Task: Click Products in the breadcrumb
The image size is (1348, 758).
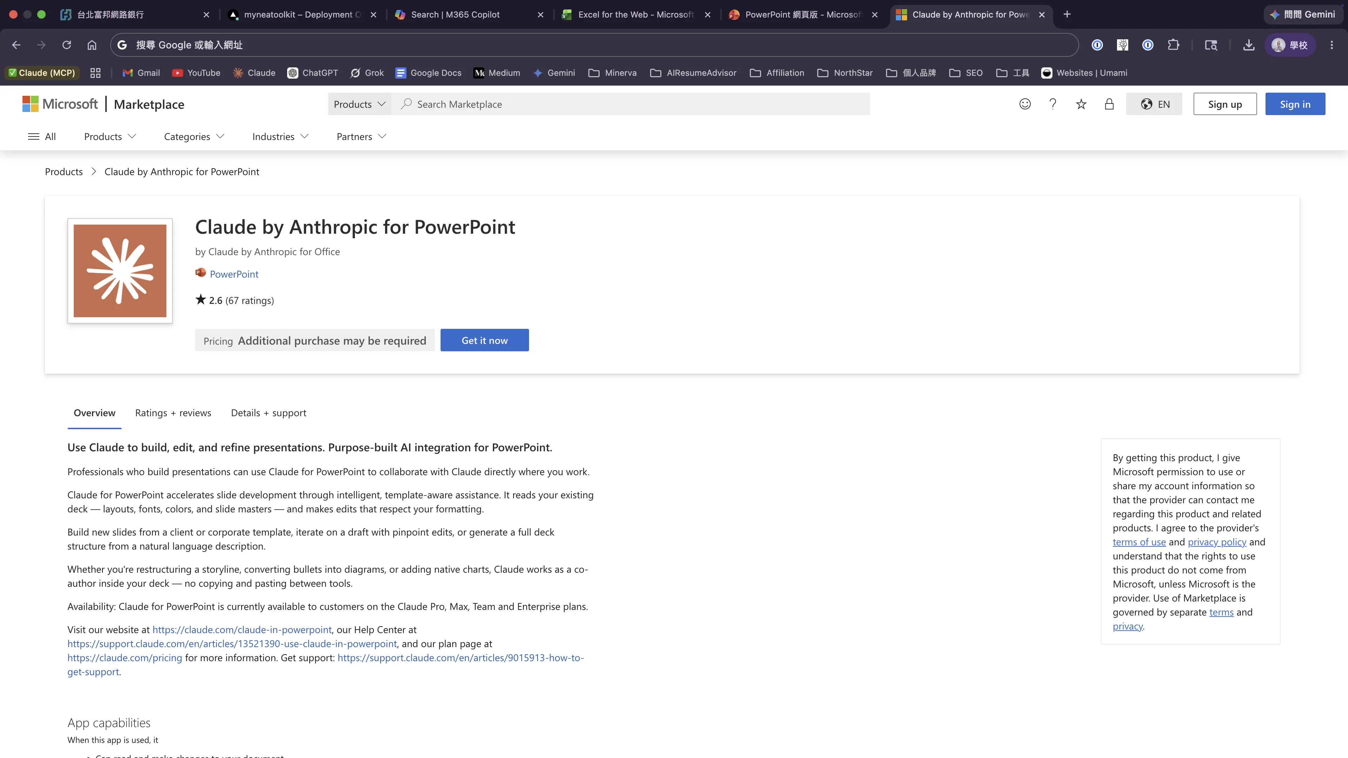Action: pyautogui.click(x=64, y=172)
